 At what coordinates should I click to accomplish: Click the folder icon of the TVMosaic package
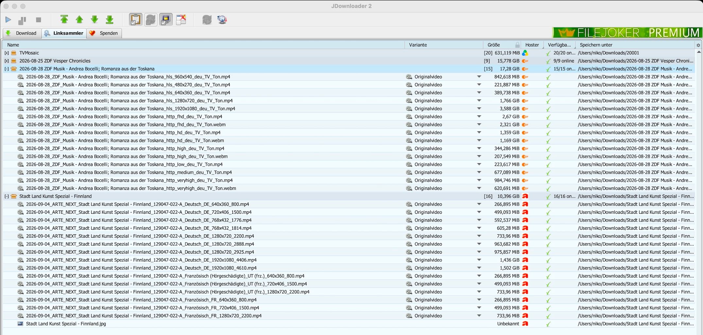[14, 53]
